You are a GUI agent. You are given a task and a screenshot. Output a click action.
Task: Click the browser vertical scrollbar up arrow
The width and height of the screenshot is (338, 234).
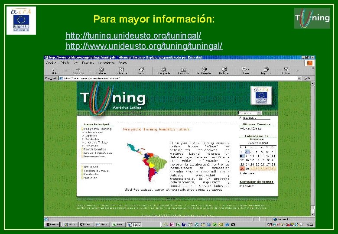313,84
